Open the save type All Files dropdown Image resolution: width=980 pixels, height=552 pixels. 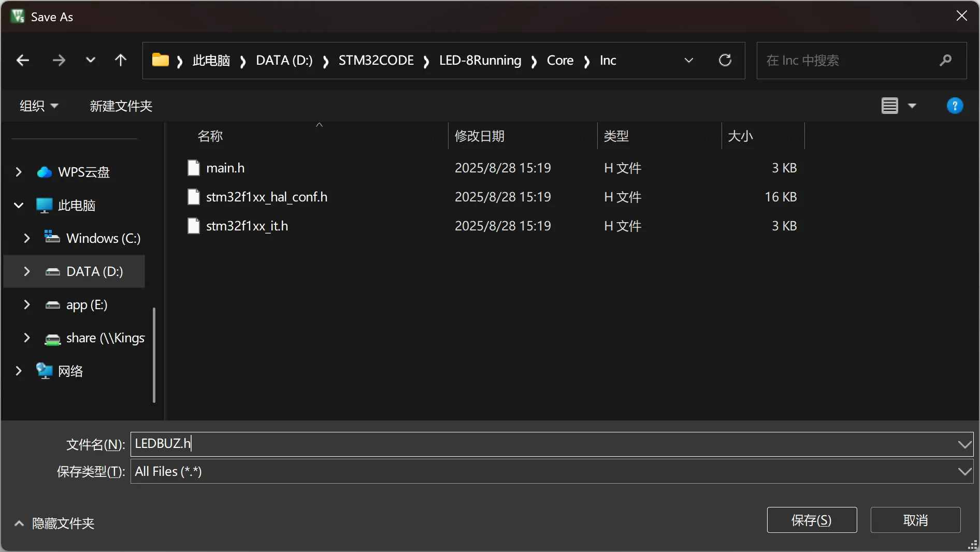pyautogui.click(x=964, y=471)
